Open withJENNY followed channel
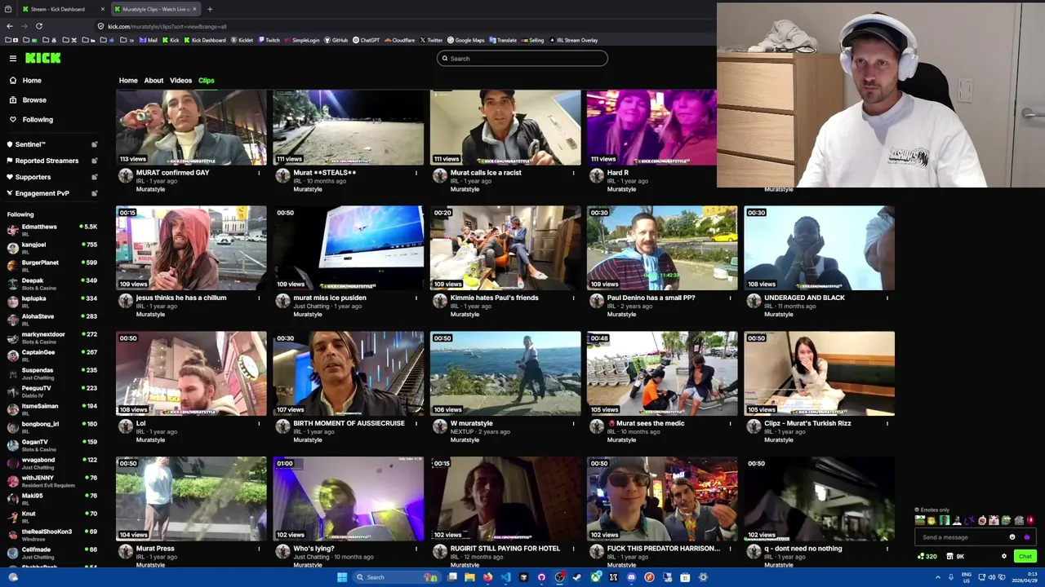Viewport: 1045px width, 587px height. coord(52,480)
